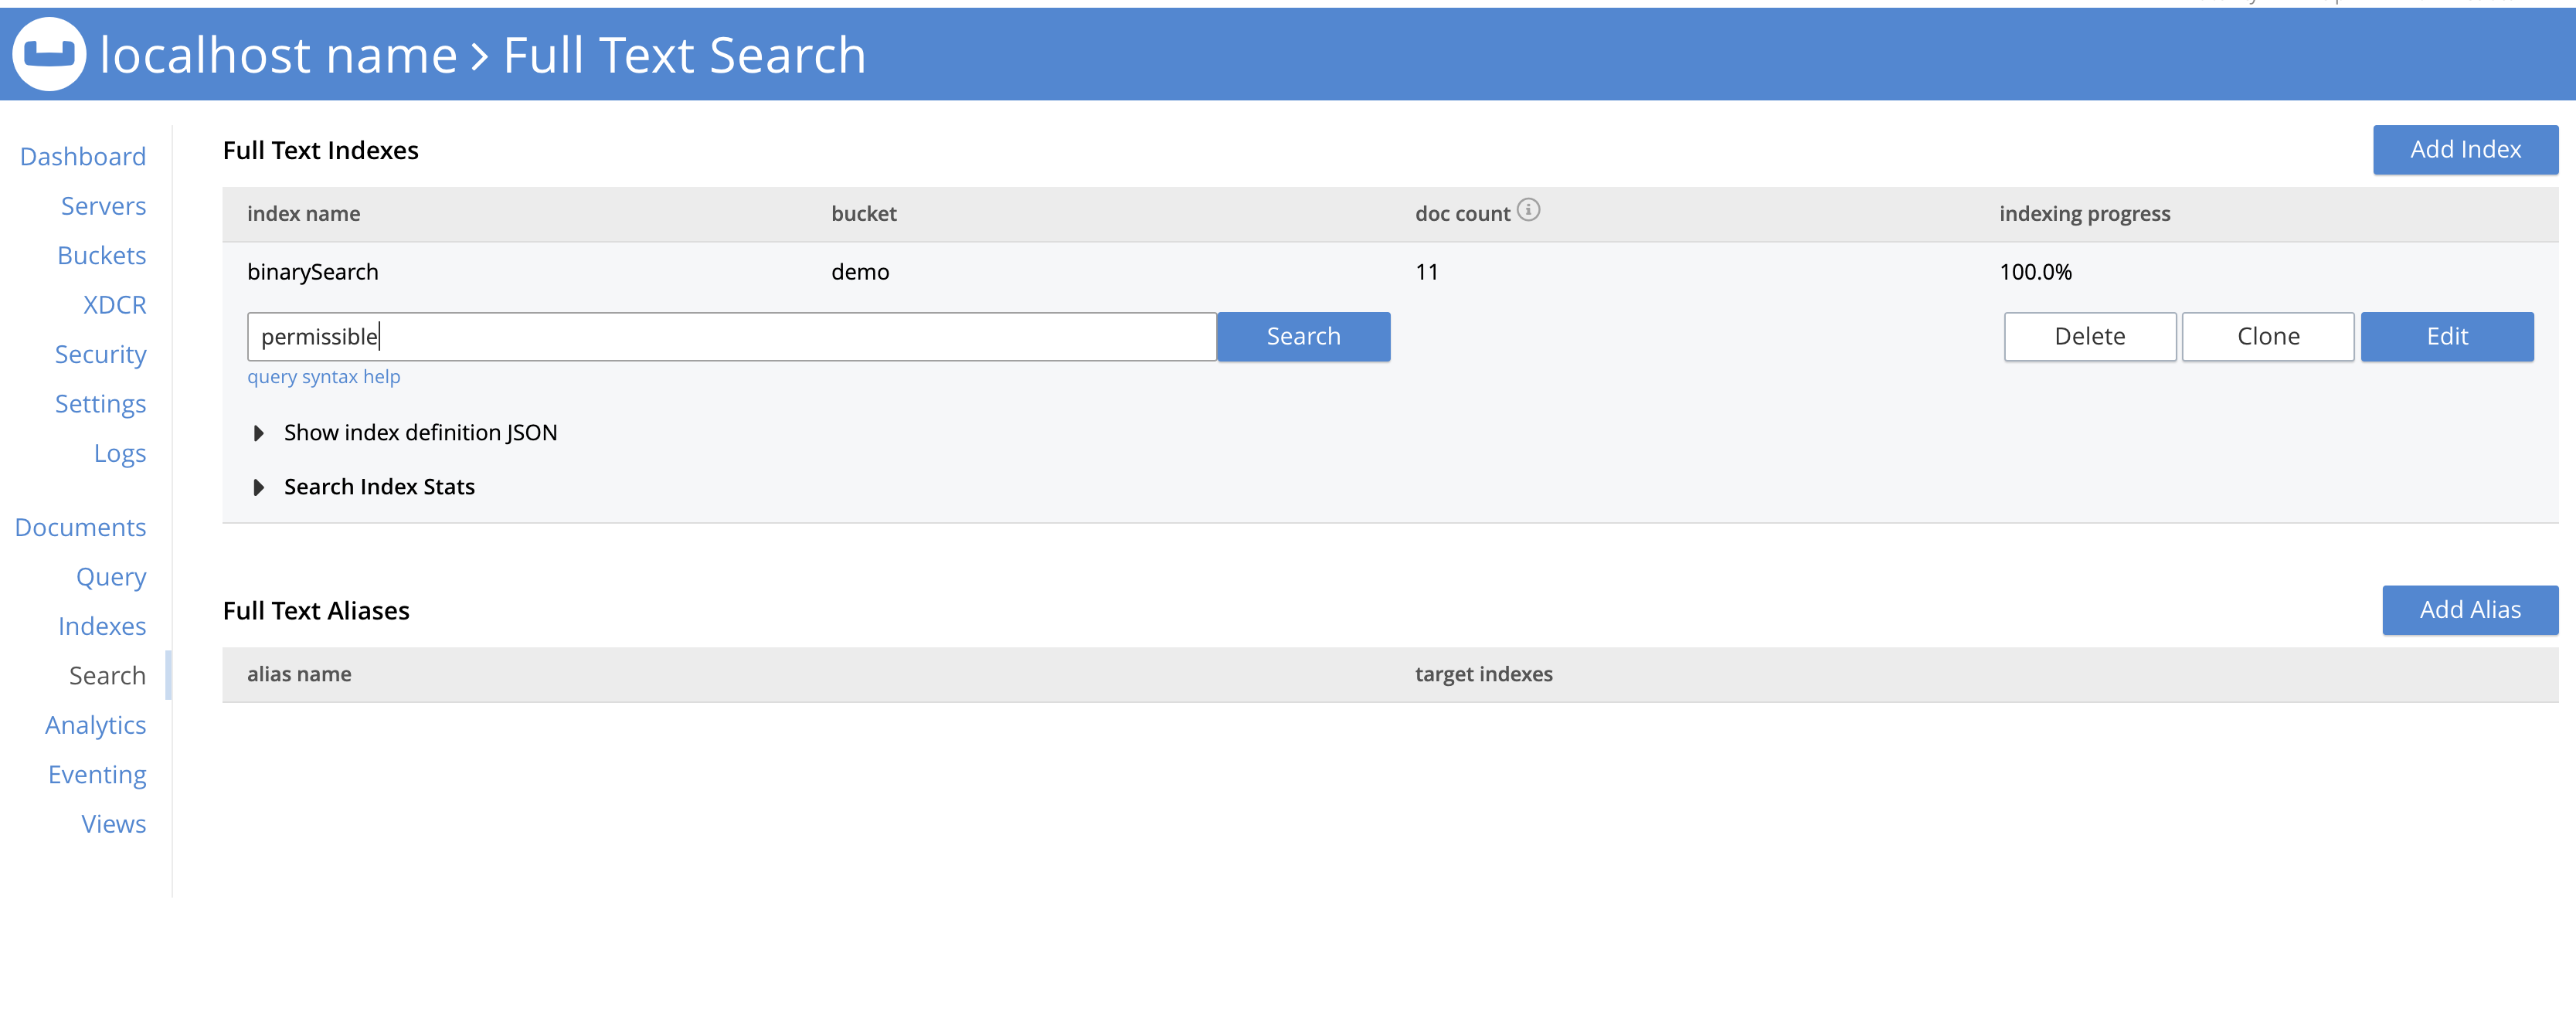Click the doc count info icon
This screenshot has width=2576, height=1032.
[1528, 210]
